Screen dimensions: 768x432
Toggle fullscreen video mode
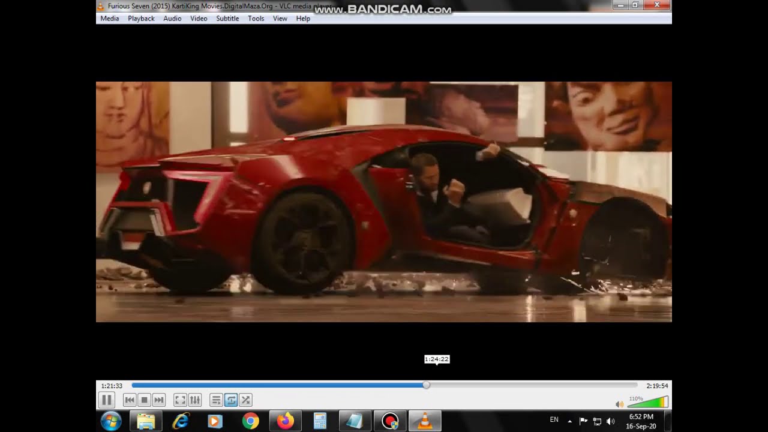(180, 400)
